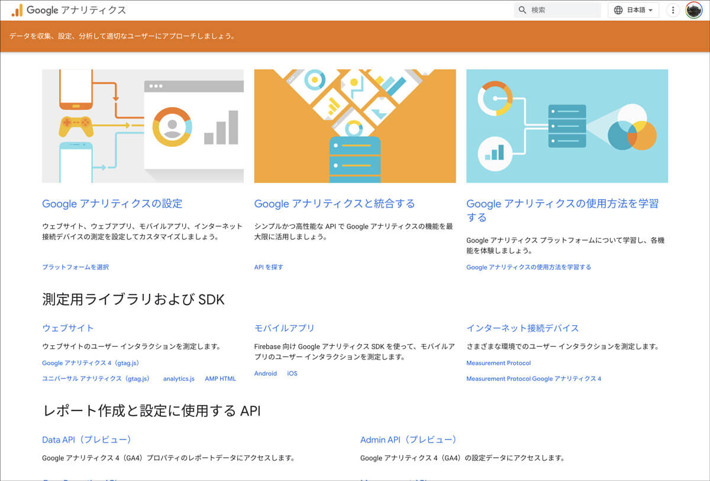Open the 日本語 language dropdown
710x481 pixels.
(633, 10)
